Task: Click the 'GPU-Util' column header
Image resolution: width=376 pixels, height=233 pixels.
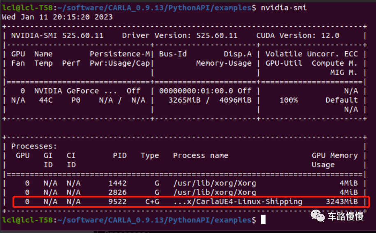Action: pos(284,64)
